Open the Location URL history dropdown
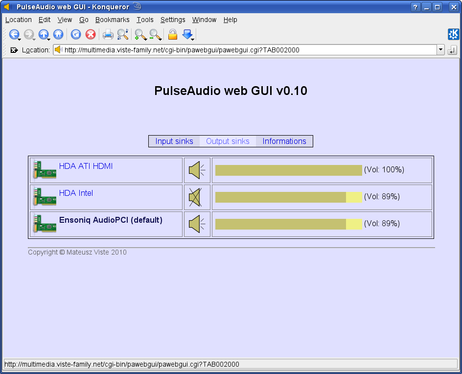462x374 pixels. [x=440, y=50]
